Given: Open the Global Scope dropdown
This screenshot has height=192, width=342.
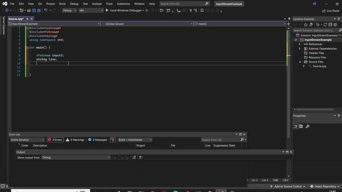Looking at the screenshot, I should [147, 23].
